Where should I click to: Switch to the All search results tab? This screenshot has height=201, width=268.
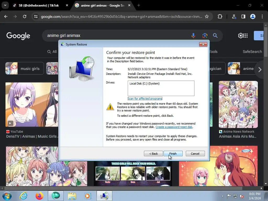[52, 52]
